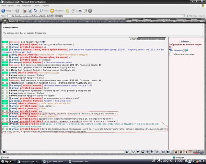206x164 pixels.
Task: Open the Безопасность game menu item
Action: (163, 19)
